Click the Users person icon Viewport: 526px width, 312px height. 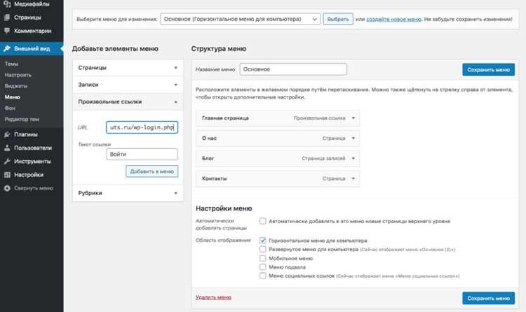coord(7,148)
